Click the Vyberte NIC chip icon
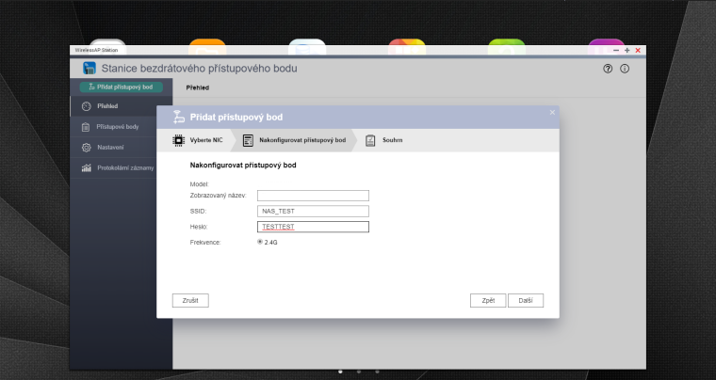This screenshot has height=380, width=716. point(179,140)
